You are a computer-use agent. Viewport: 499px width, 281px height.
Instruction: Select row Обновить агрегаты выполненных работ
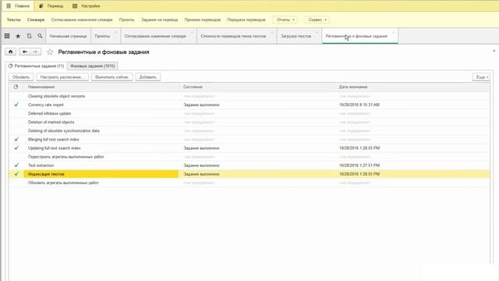[x=249, y=183]
